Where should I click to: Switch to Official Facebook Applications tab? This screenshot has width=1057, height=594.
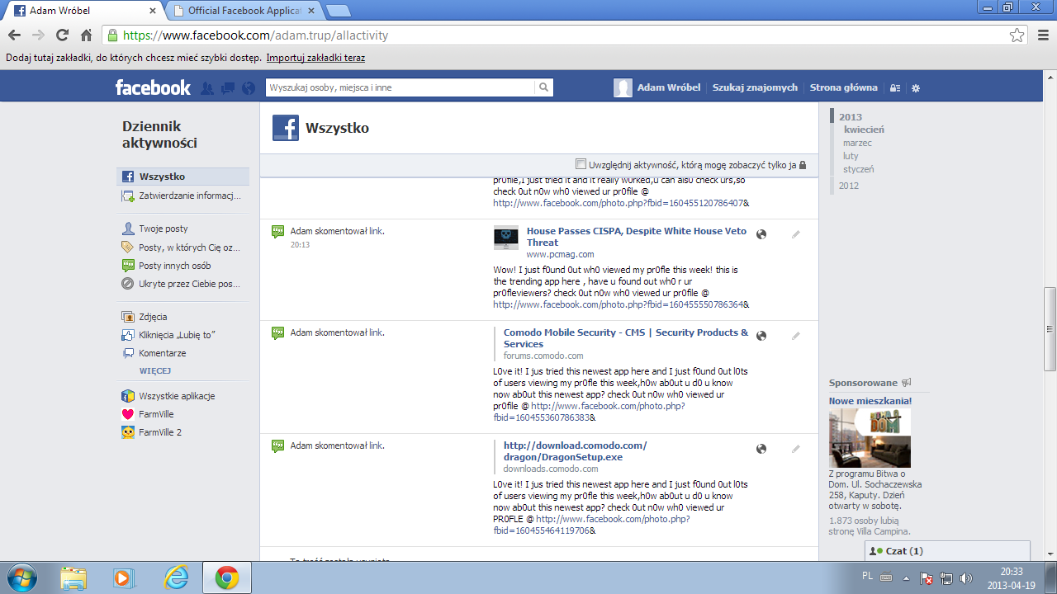244,11
